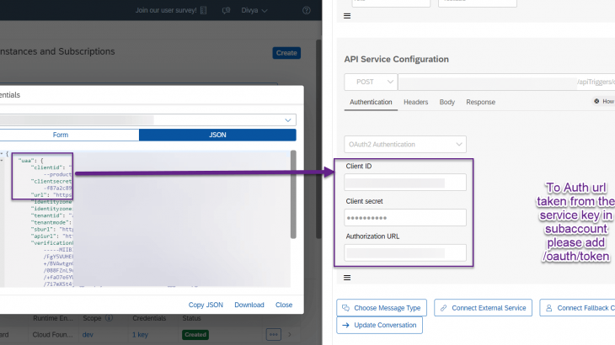
Task: Click Copy JSON link
Action: (x=206, y=305)
